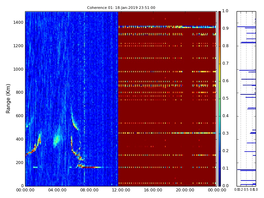Click the 600 range tick label
This screenshot has width=264, height=198.
20,116
